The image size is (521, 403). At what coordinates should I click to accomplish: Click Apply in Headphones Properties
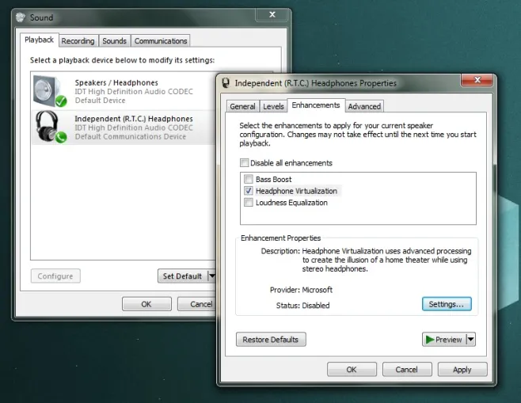[x=462, y=370]
